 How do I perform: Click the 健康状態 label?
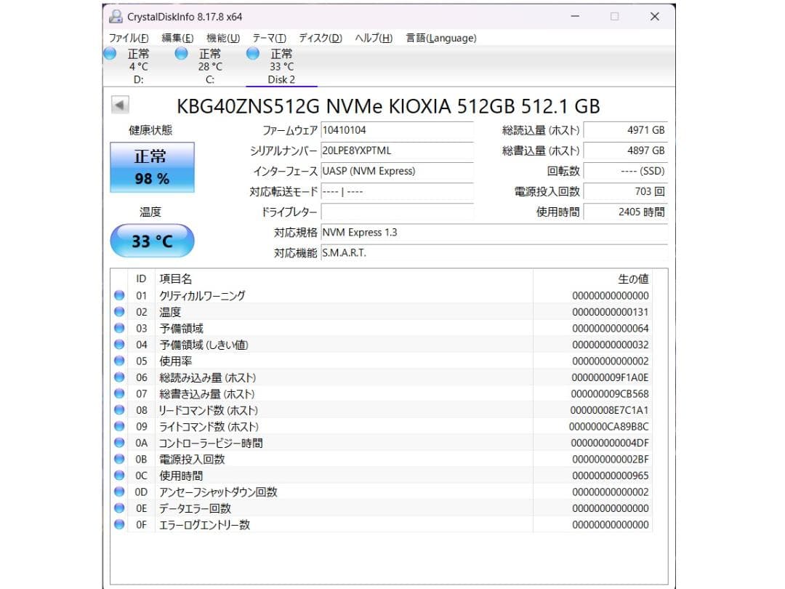coord(150,130)
